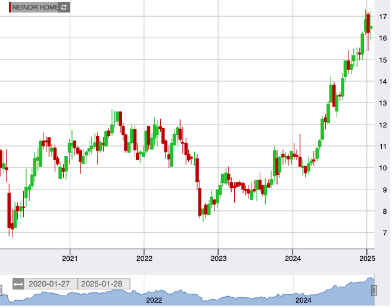Click the 7 price axis label
The height and width of the screenshot is (308, 392).
[384, 233]
